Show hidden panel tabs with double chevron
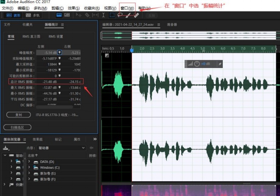 (x=95, y=139)
